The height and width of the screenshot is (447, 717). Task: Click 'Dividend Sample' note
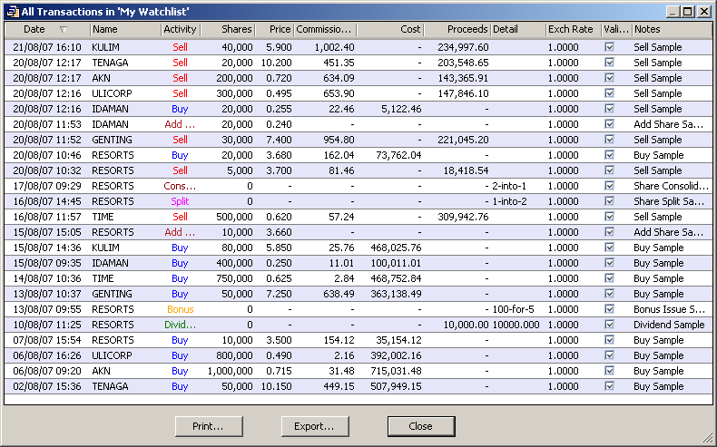click(x=669, y=325)
